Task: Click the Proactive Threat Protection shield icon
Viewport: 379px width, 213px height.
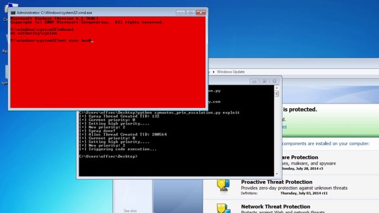Action: [x=223, y=185]
